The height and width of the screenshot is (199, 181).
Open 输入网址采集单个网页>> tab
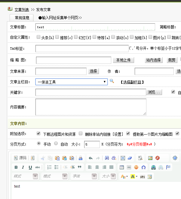pos(60,18)
